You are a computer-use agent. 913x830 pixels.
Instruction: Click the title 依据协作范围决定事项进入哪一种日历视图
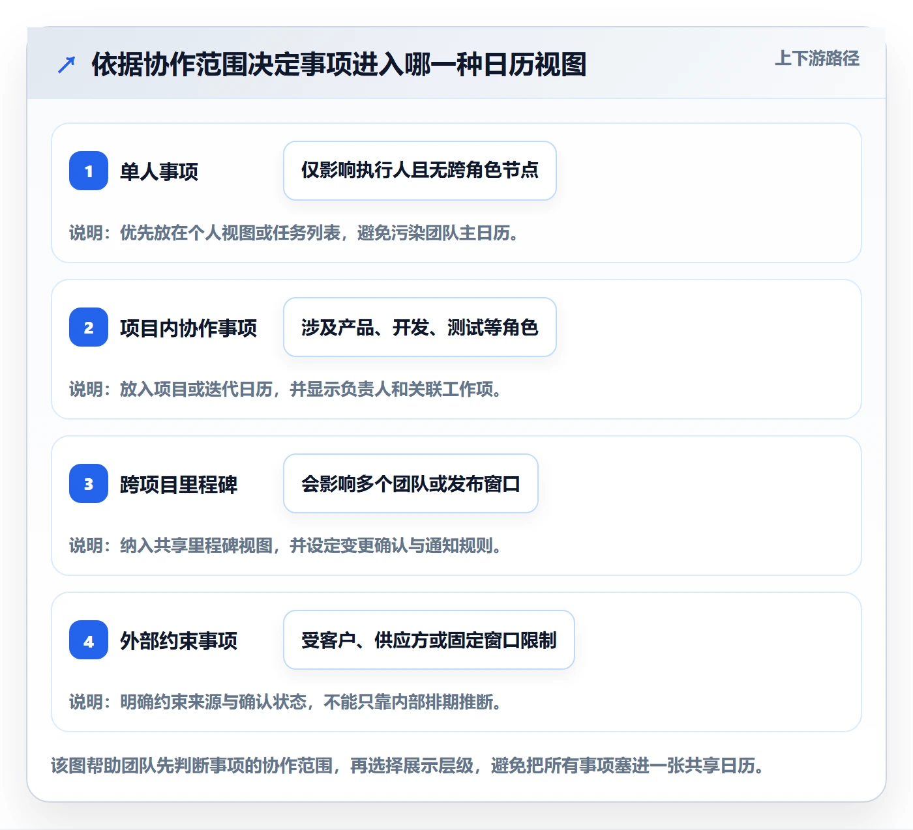[x=339, y=64]
